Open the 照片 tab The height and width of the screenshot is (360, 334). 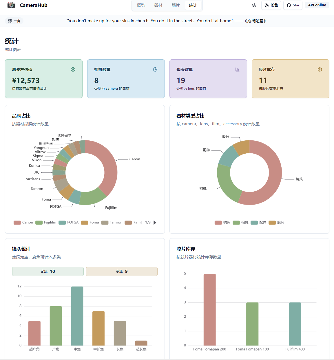(176, 5)
